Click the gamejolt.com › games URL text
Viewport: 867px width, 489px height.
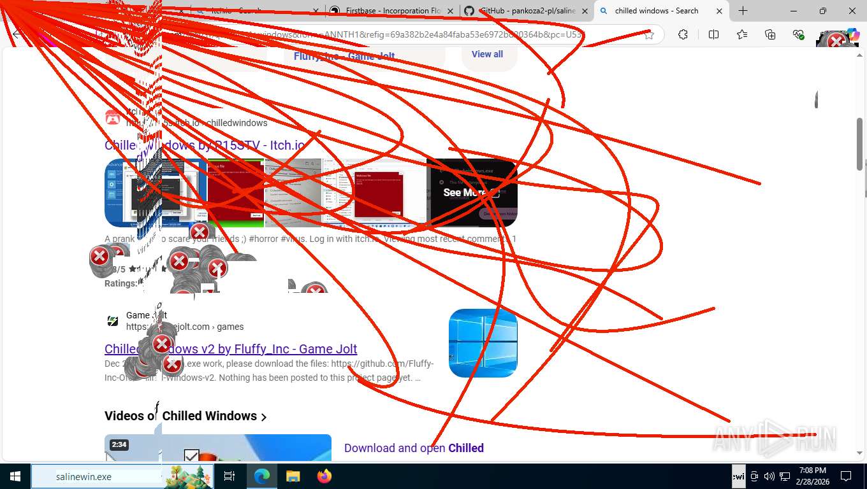coord(185,327)
